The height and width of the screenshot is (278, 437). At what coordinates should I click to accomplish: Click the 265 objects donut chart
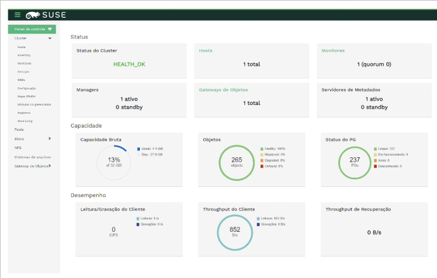(236, 162)
